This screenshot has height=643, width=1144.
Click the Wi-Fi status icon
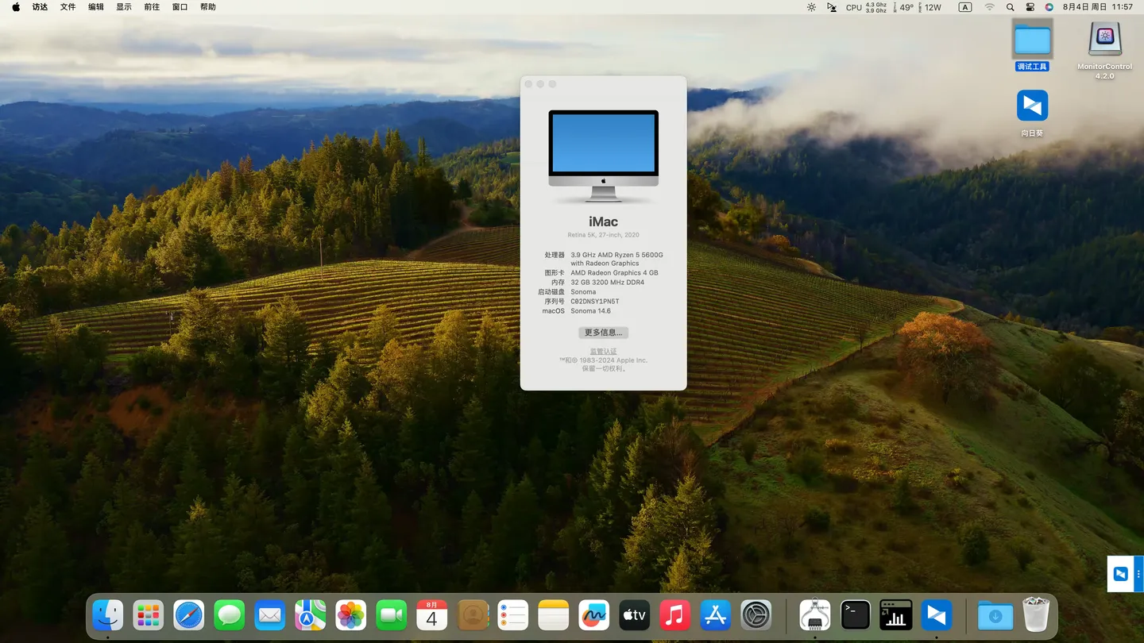tap(989, 7)
